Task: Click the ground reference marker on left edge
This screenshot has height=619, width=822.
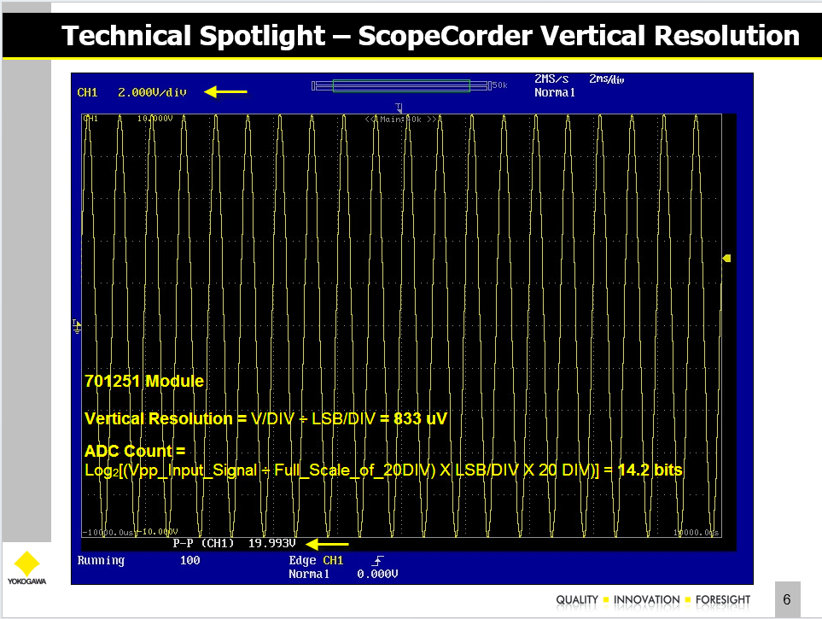Action: tap(77, 324)
